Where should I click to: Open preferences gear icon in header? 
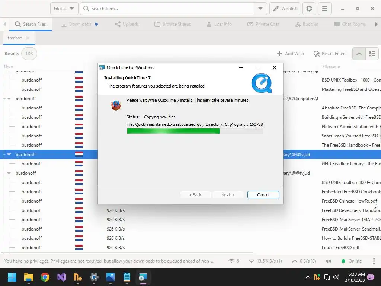pyautogui.click(x=309, y=9)
